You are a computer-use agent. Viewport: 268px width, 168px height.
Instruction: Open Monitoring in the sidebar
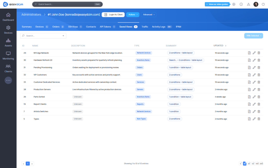coord(8,56)
